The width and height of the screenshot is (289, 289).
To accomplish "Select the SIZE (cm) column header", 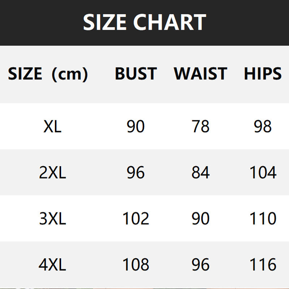I will [48, 74].
